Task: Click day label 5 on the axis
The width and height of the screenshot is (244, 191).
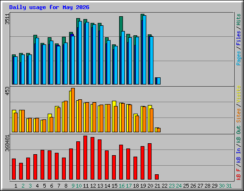Action: [44, 186]
